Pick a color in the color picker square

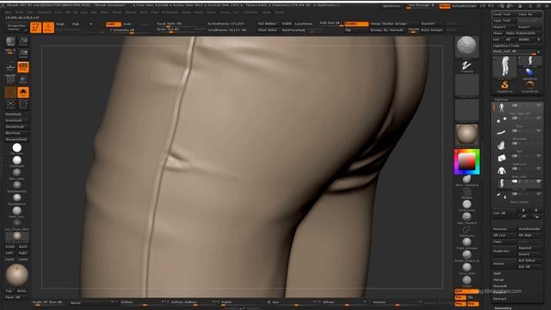(x=467, y=161)
